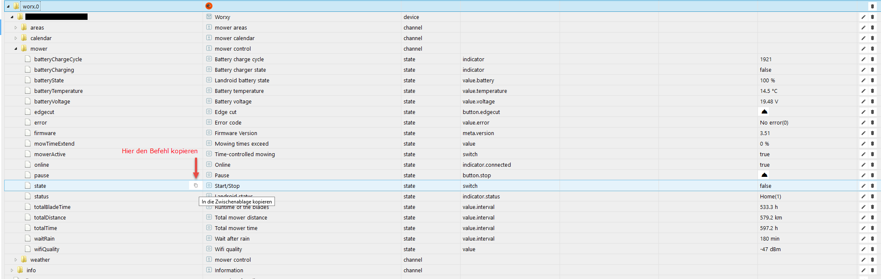The image size is (881, 279).
Task: Click the Worxy device name
Action: pos(222,17)
